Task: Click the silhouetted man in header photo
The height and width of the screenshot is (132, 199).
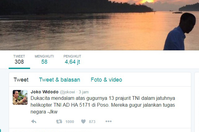Action: pyautogui.click(x=179, y=32)
